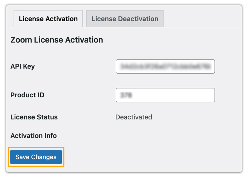Select the Deactivated status text
This screenshot has height=177, width=248.
[x=134, y=117]
